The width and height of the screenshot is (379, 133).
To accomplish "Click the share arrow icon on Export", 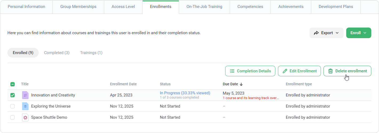I will click(316, 33).
